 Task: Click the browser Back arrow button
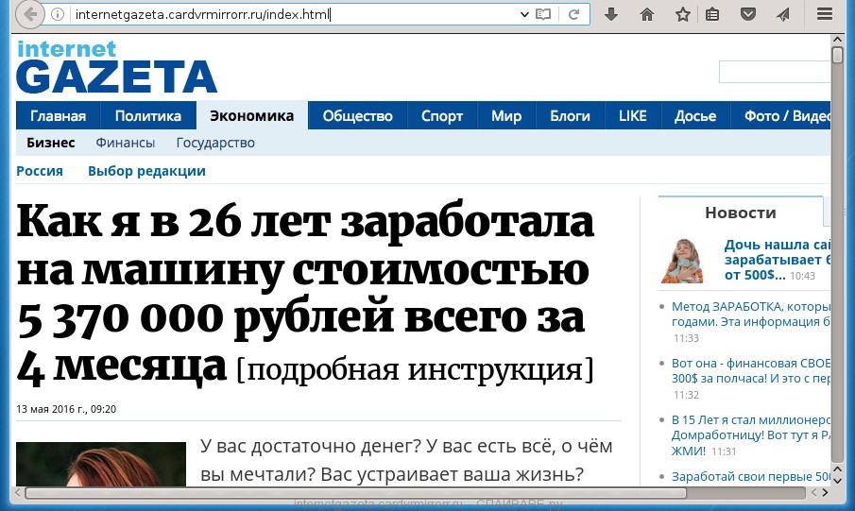pyautogui.click(x=31, y=15)
